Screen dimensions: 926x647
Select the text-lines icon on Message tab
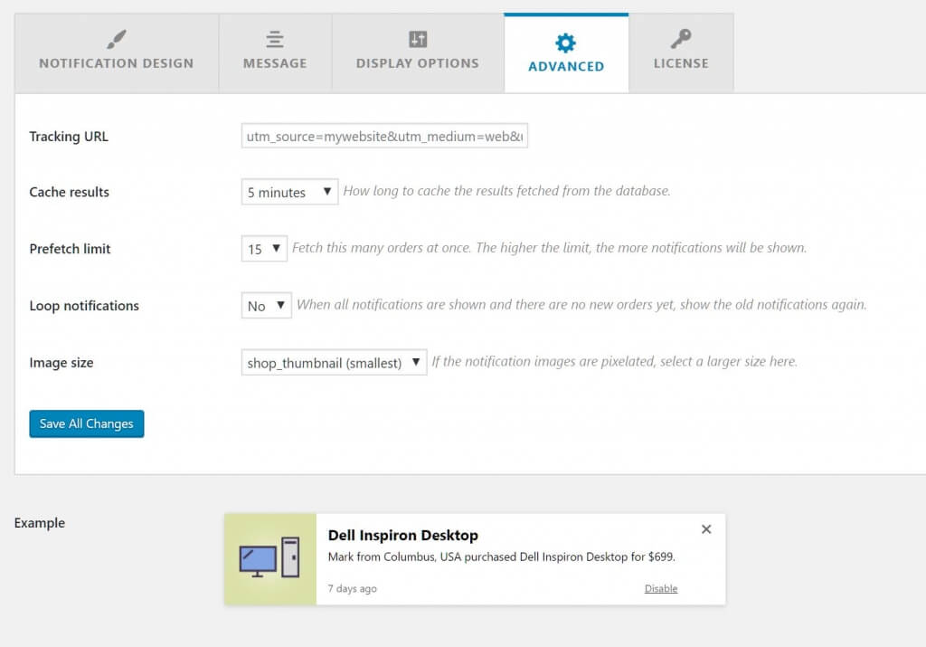275,39
